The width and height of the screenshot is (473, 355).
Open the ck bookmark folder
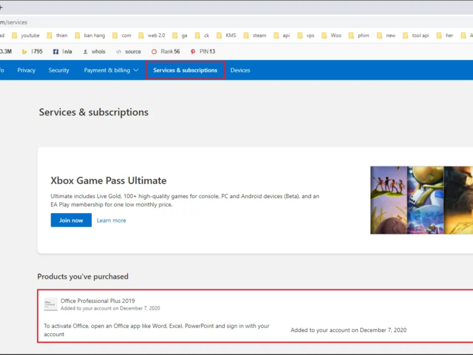pos(202,35)
